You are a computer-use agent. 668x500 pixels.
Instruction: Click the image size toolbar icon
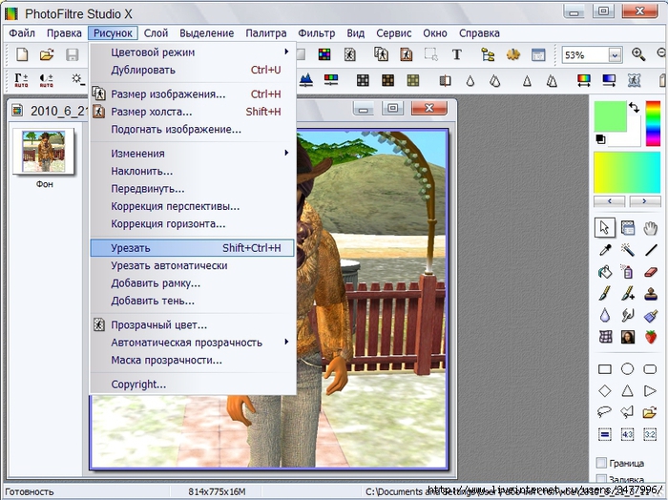tap(380, 54)
